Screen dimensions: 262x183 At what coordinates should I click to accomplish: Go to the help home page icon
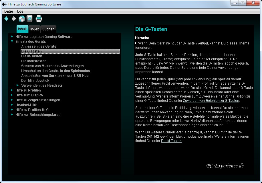pyautogui.click(x=21, y=19)
